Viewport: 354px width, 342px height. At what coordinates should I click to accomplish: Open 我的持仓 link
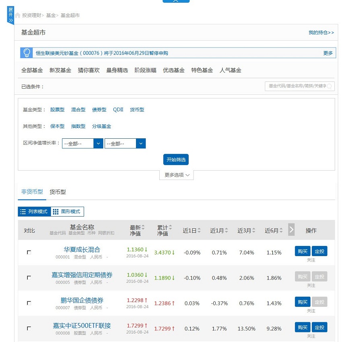[x=321, y=33]
